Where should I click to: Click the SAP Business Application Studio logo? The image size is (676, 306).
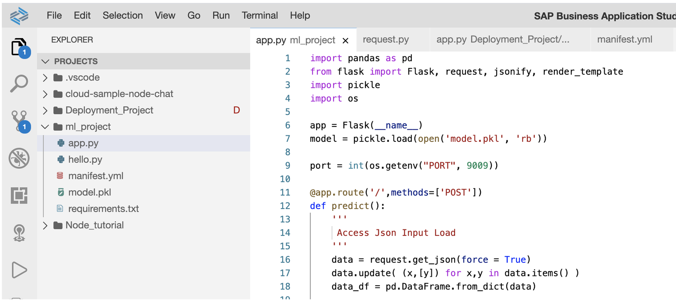[x=19, y=16]
